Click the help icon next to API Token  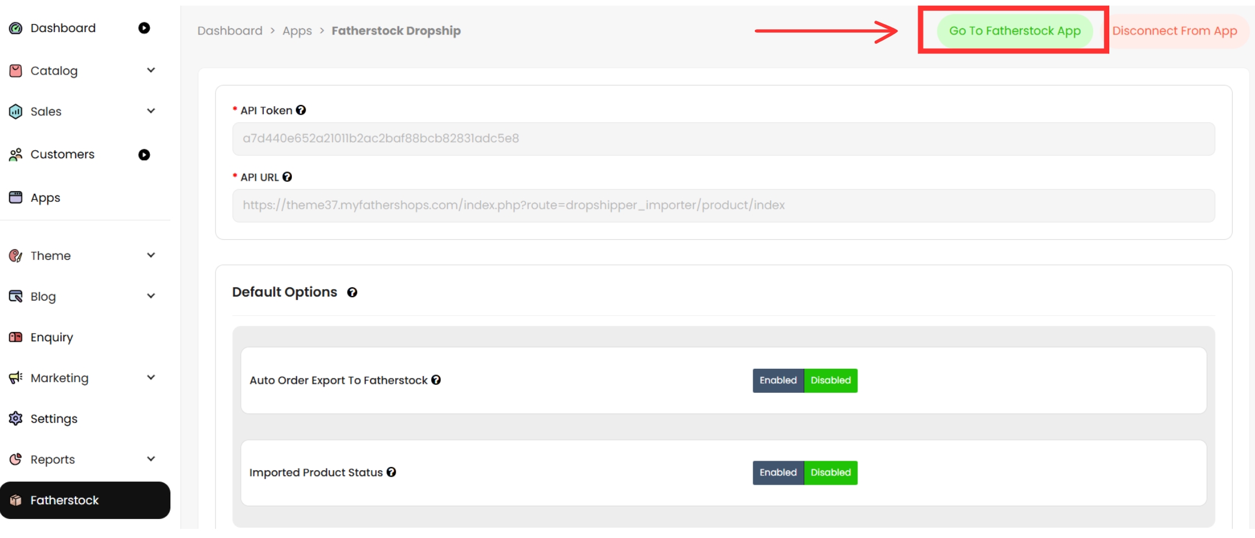tap(301, 110)
